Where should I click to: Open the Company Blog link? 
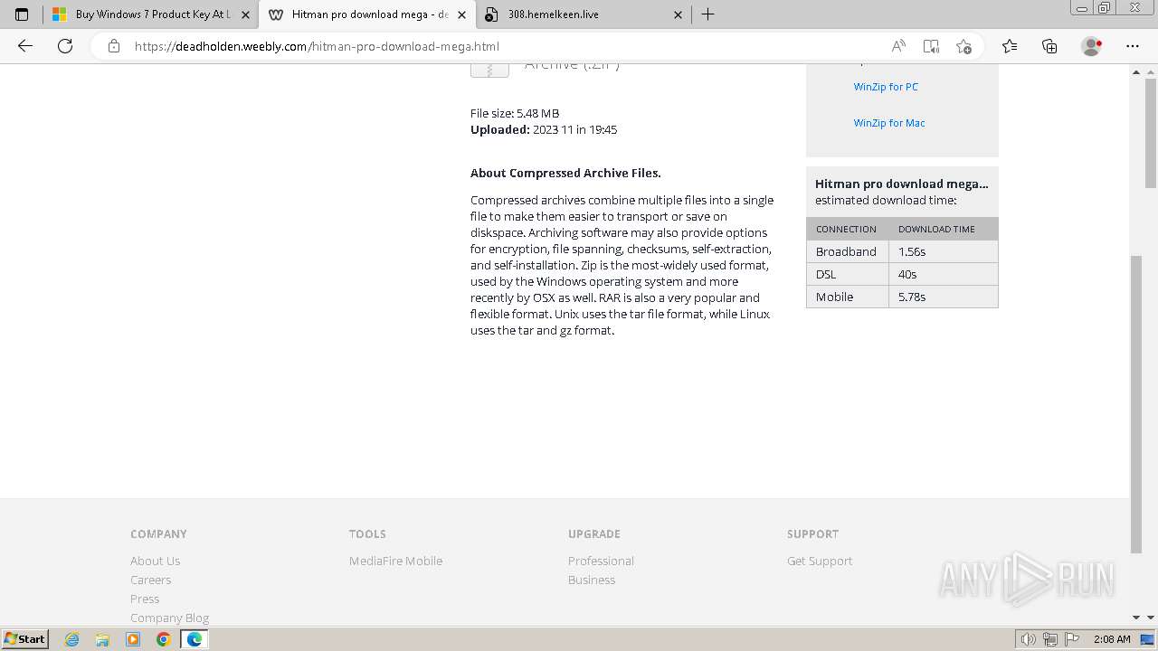coord(169,618)
